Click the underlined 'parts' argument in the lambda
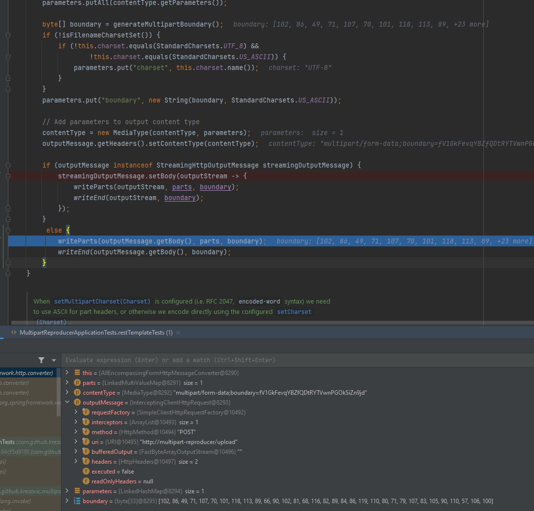Screen dimensions: 534x511 (x=182, y=187)
